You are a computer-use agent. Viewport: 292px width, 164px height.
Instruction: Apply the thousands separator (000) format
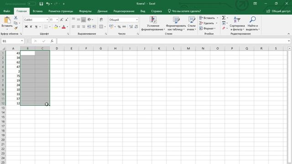124,27
